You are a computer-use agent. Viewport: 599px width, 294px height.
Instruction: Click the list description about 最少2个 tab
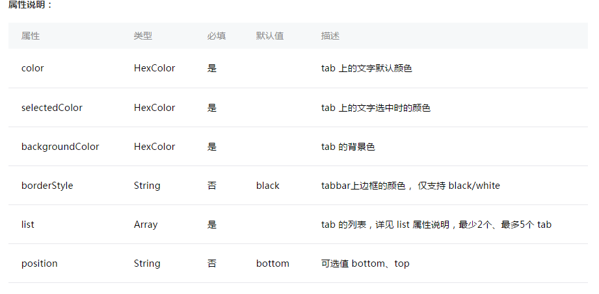point(436,225)
